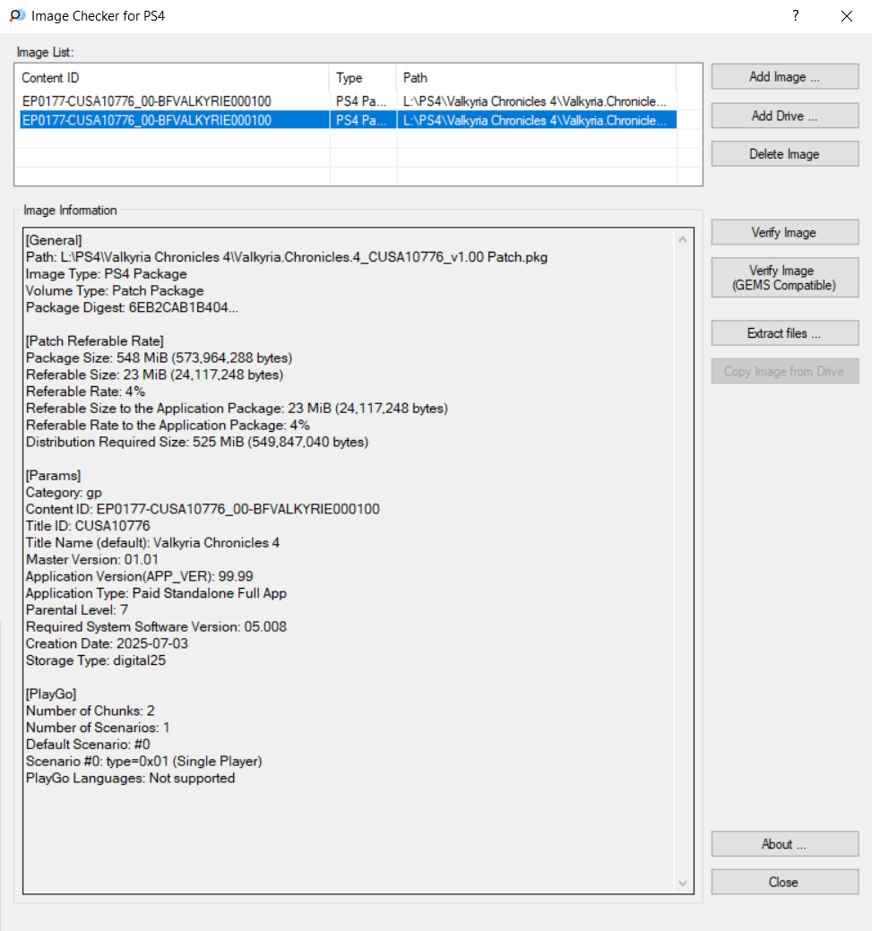872x931 pixels.
Task: Sort list by Type column header
Action: click(362, 78)
